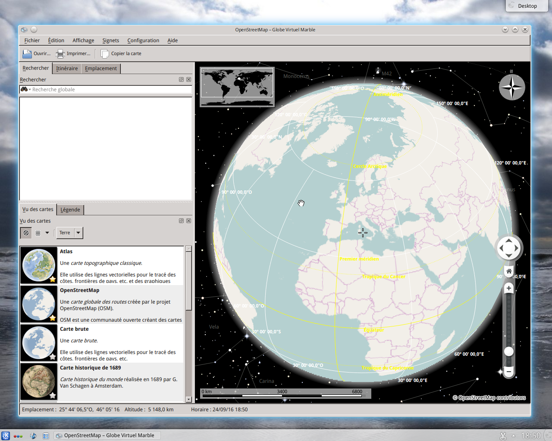
Task: Click the scissors clipboard tray icon
Action: [x=503, y=436]
